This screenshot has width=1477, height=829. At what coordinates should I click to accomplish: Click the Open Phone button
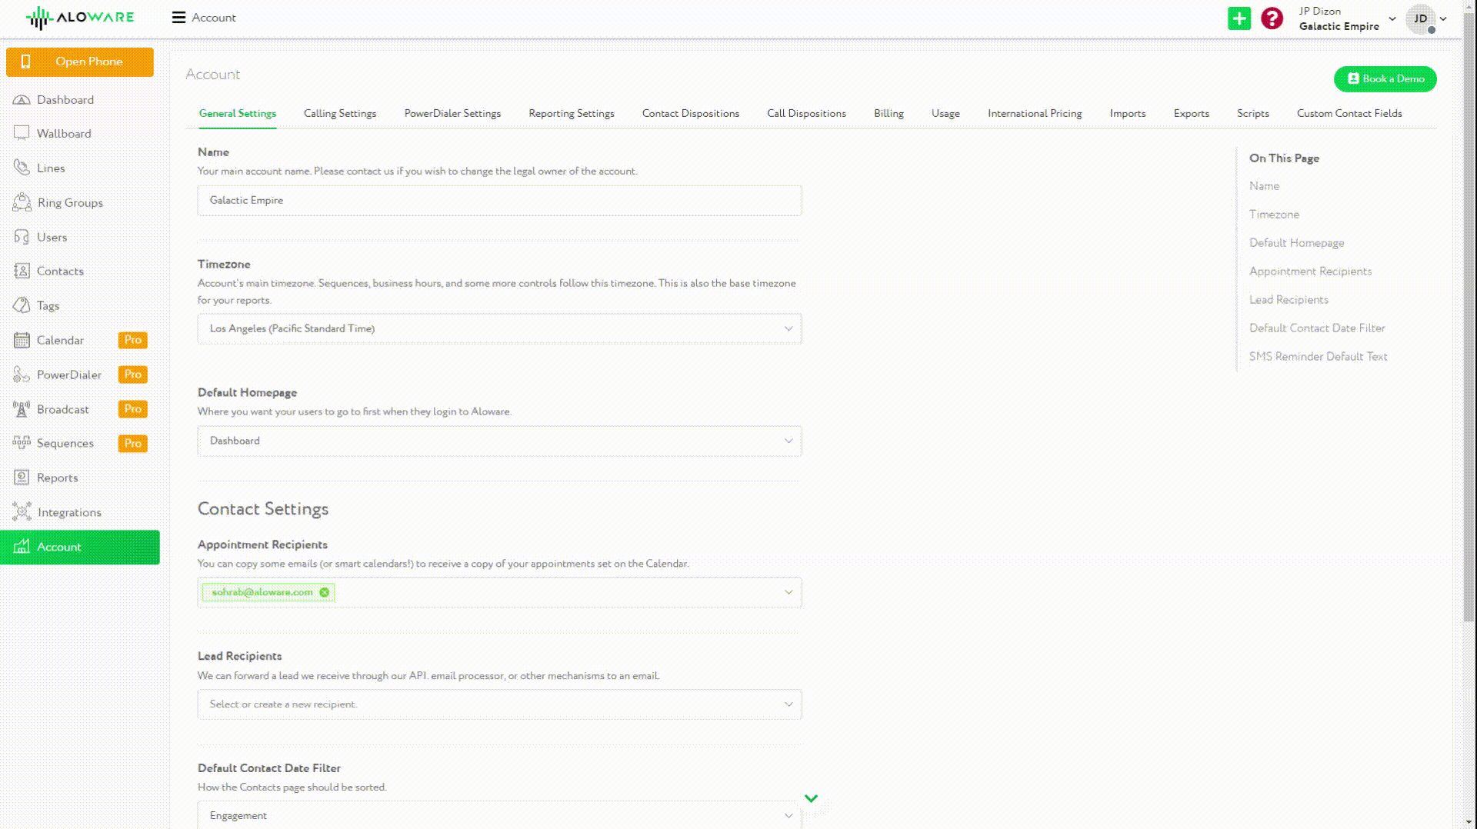pos(80,62)
